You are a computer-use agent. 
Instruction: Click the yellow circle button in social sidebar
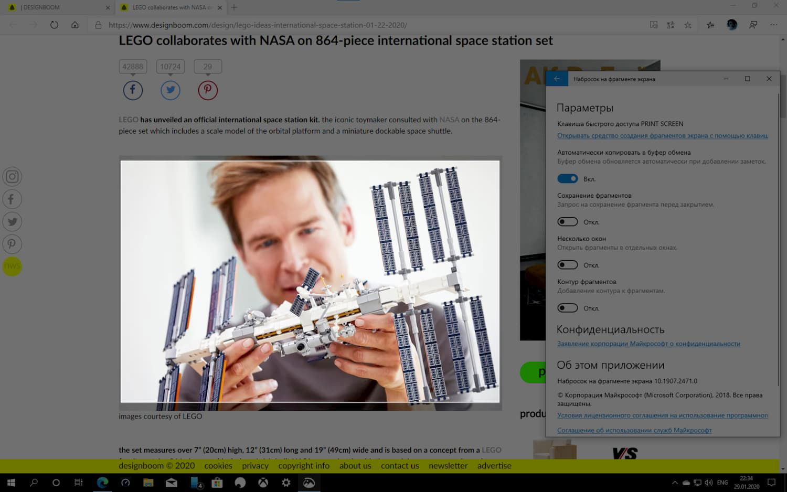(x=12, y=266)
